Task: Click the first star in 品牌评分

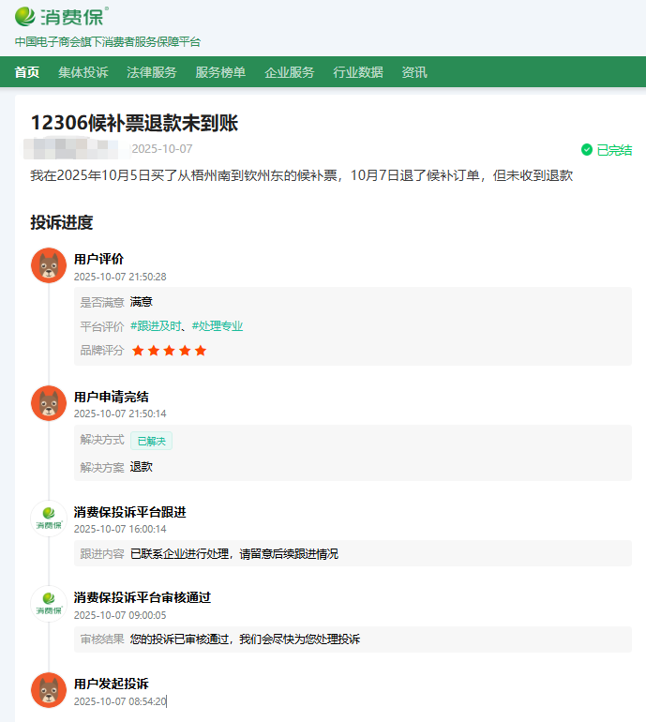Action: tap(138, 351)
